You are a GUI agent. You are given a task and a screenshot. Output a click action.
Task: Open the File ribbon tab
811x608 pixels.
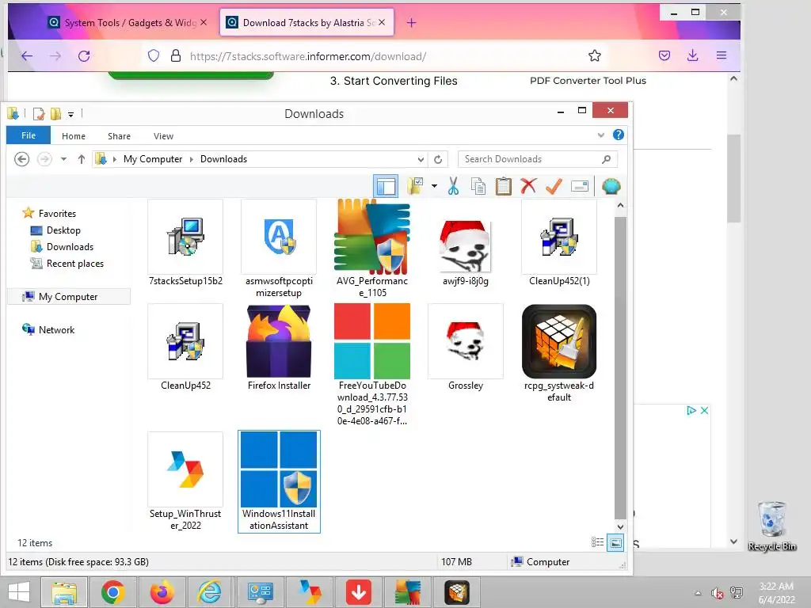(x=29, y=135)
